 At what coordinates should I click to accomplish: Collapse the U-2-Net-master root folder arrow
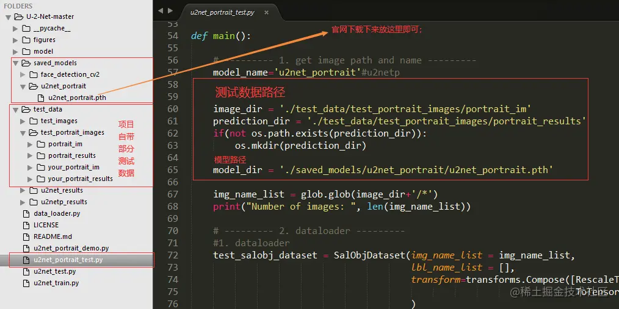point(9,17)
